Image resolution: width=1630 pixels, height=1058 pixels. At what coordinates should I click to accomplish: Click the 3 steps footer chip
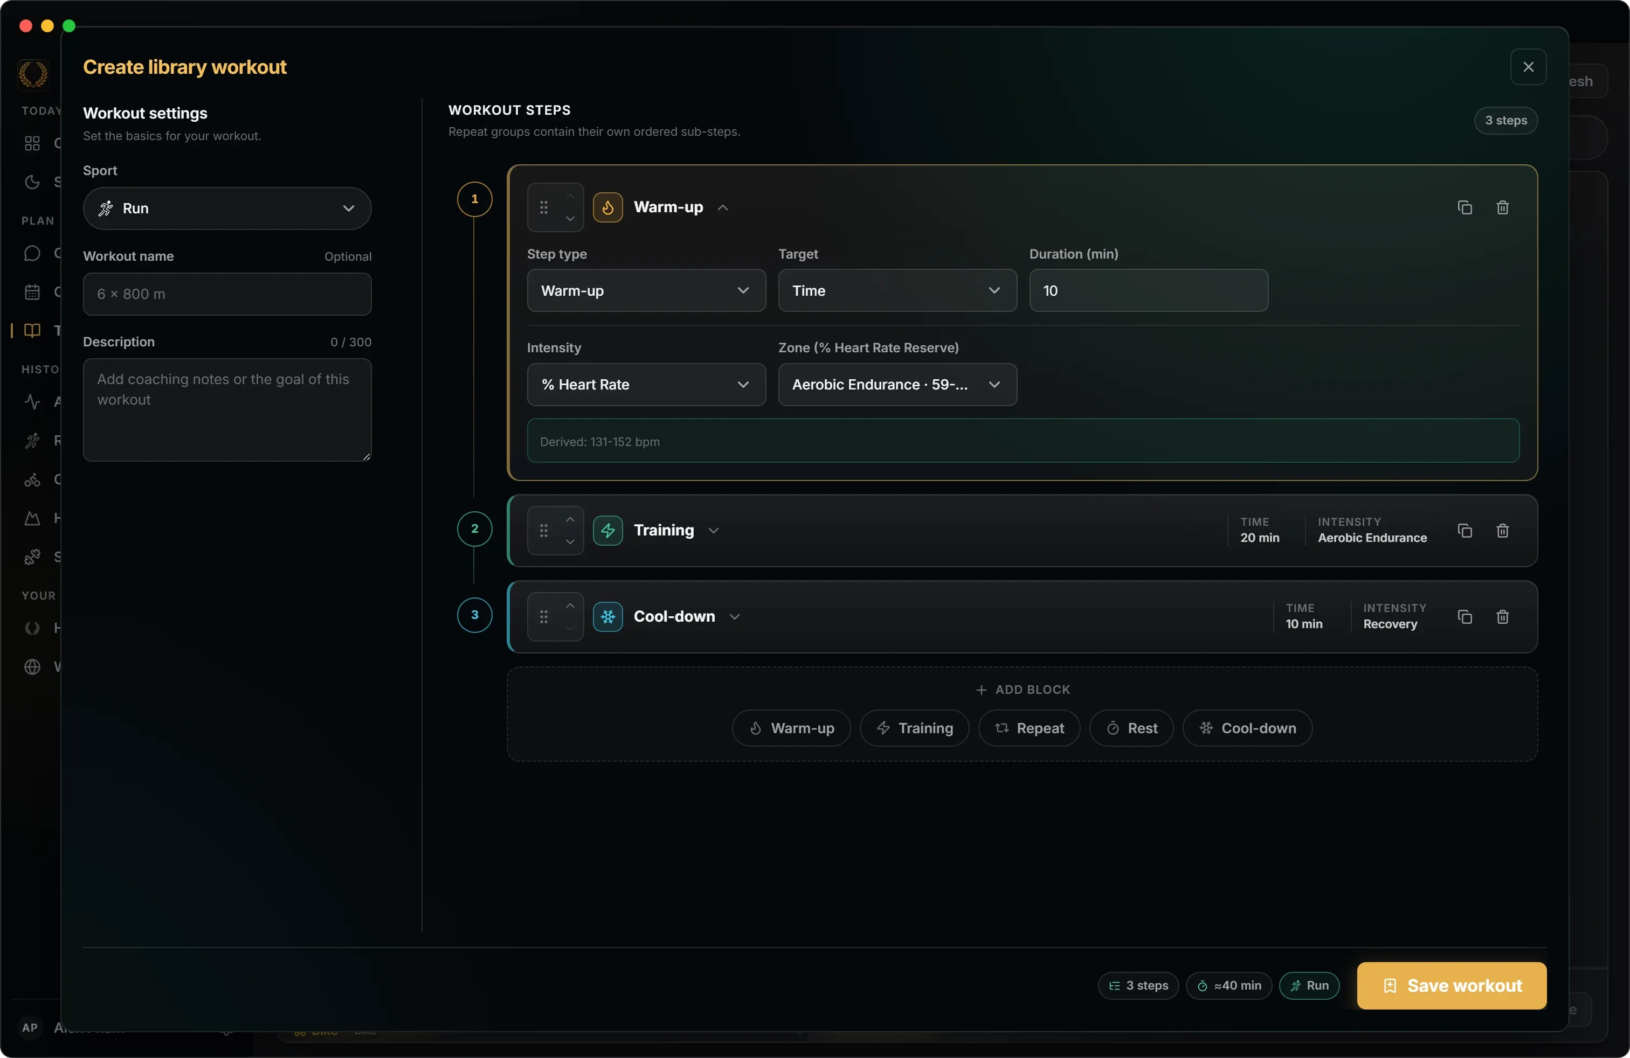1137,985
